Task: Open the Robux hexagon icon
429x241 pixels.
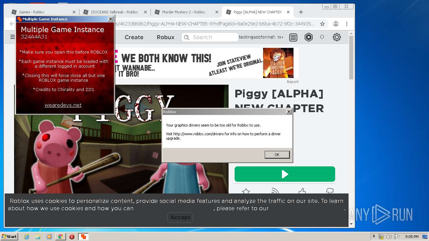Action: coord(309,37)
